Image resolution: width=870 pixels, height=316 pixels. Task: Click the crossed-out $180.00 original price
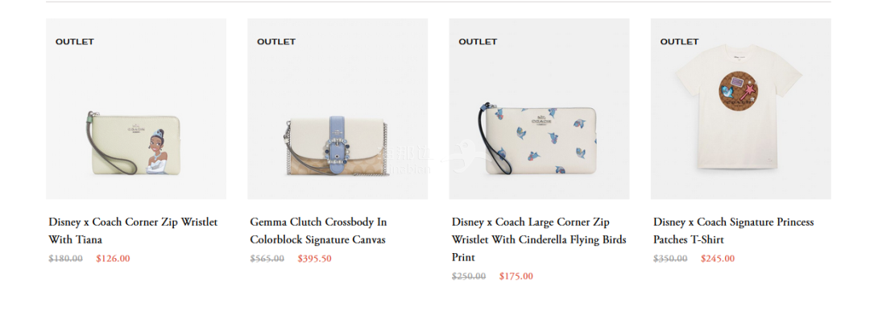(x=65, y=258)
